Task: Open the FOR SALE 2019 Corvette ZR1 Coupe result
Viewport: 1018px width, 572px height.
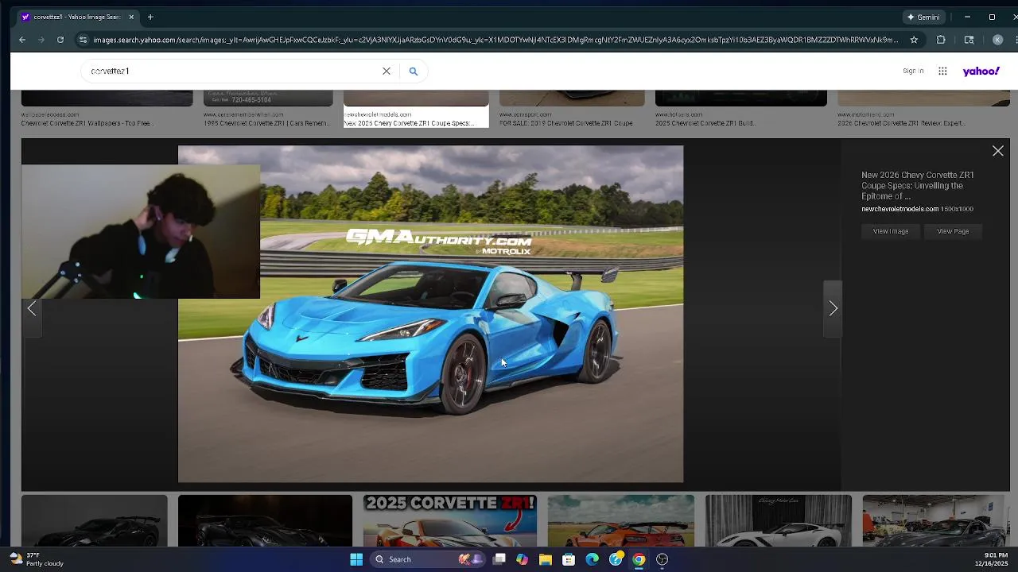Action: point(572,109)
